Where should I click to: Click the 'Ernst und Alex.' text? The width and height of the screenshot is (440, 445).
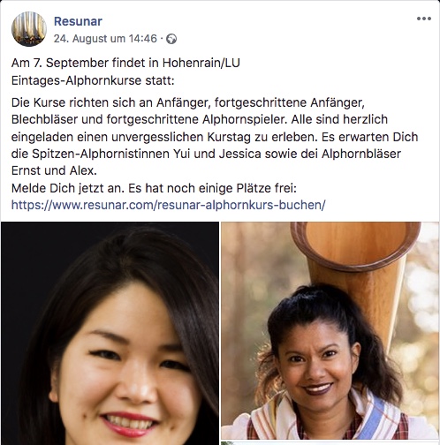[54, 170]
